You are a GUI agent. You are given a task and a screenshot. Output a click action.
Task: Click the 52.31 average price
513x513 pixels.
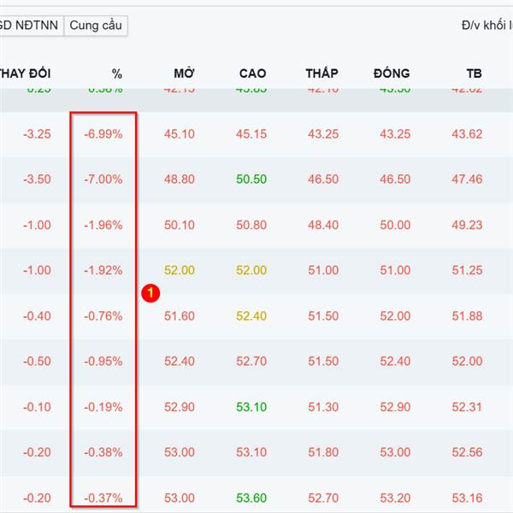[x=467, y=407]
